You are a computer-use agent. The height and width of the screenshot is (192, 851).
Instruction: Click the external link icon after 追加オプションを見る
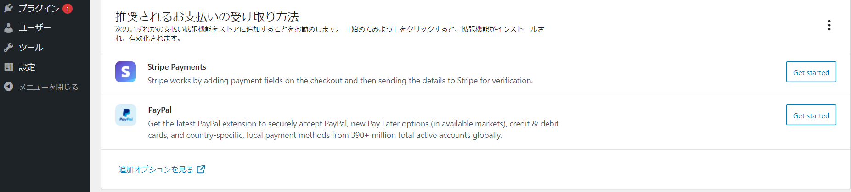pyautogui.click(x=201, y=170)
